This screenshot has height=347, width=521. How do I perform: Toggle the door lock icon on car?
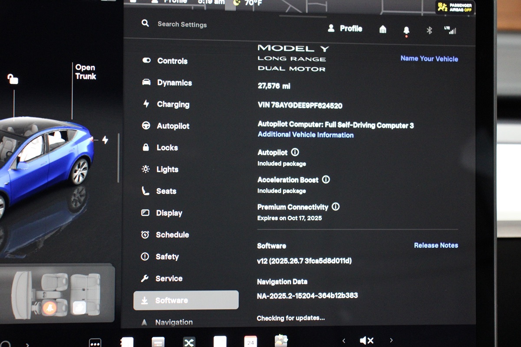13,79
